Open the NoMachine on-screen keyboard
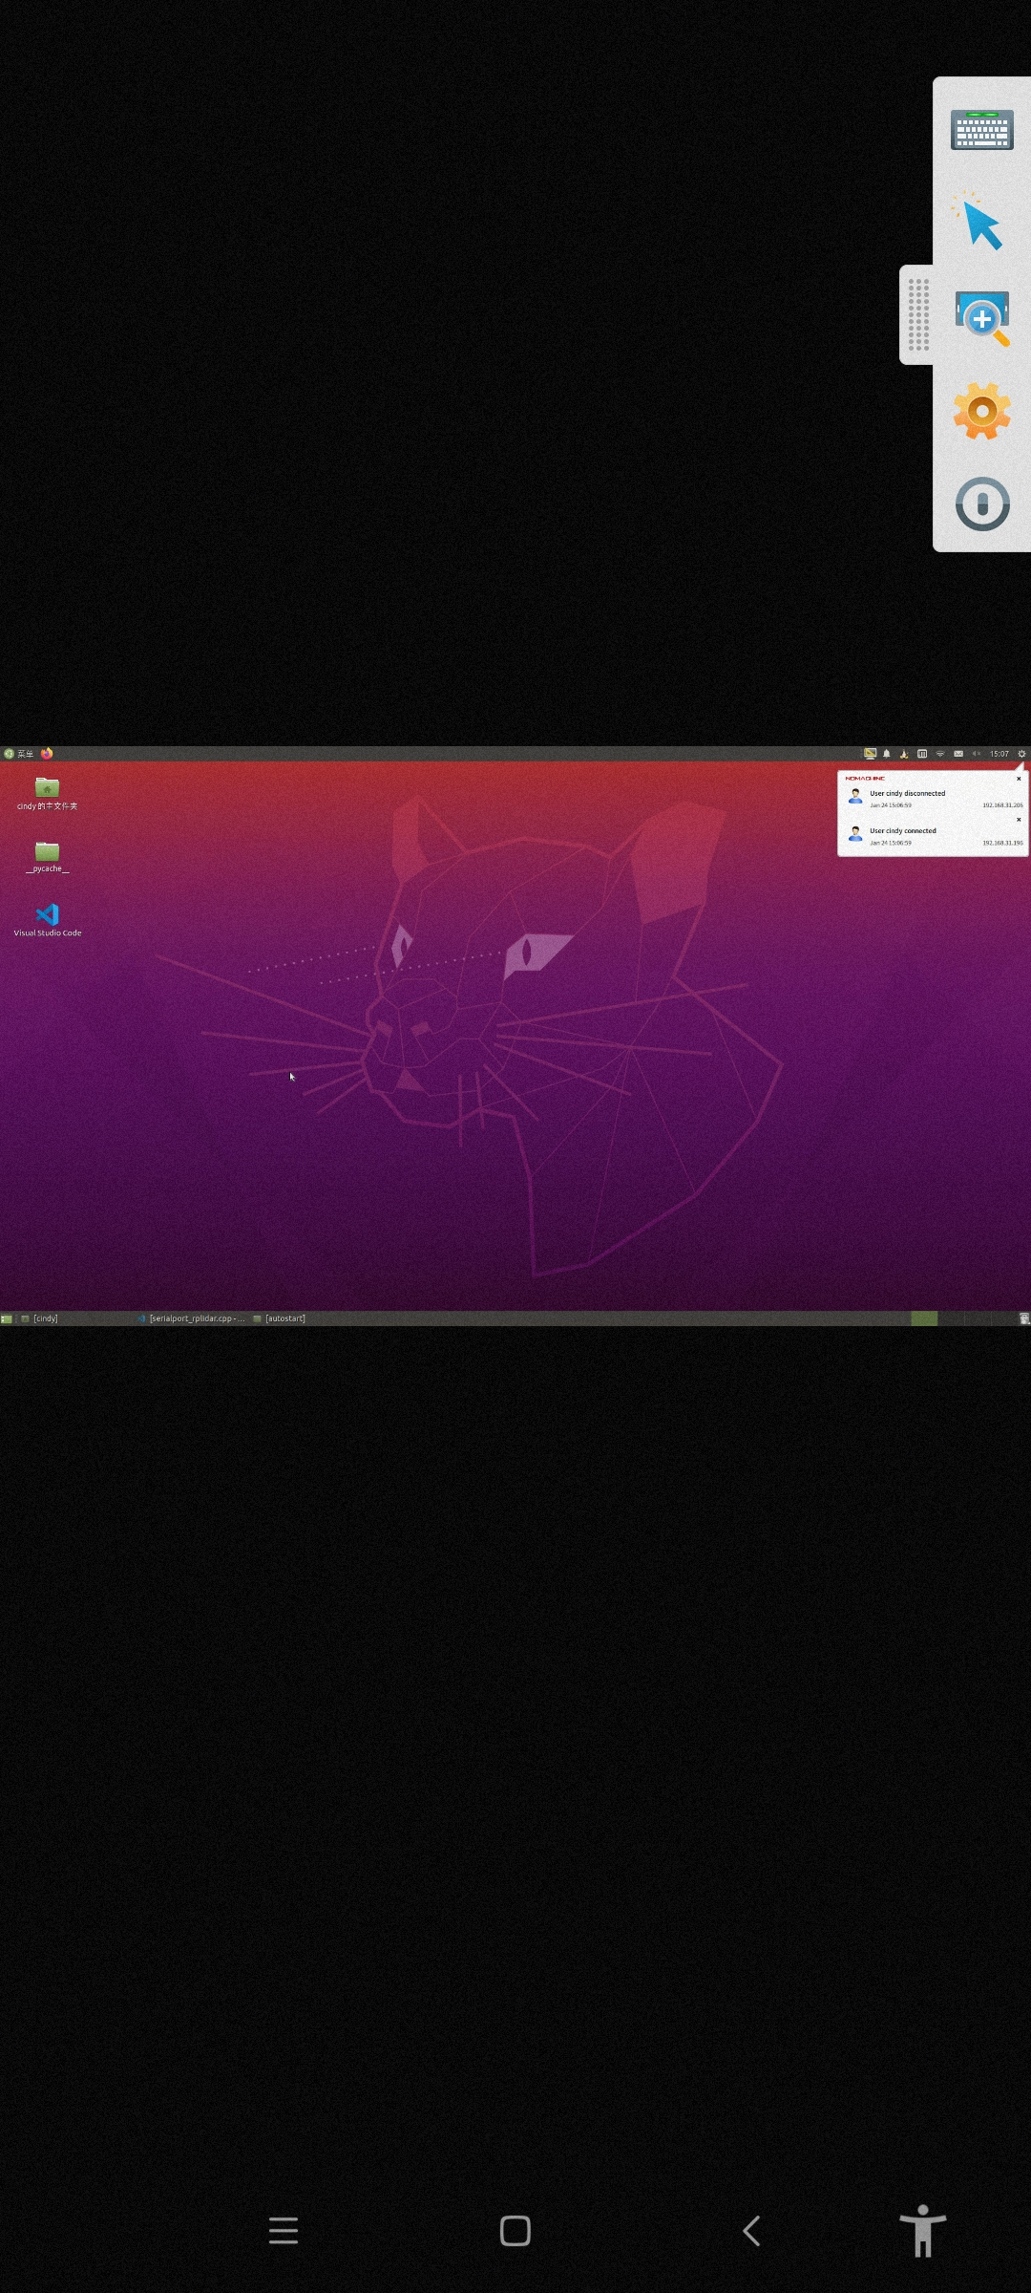1031x2293 pixels. coord(981,130)
